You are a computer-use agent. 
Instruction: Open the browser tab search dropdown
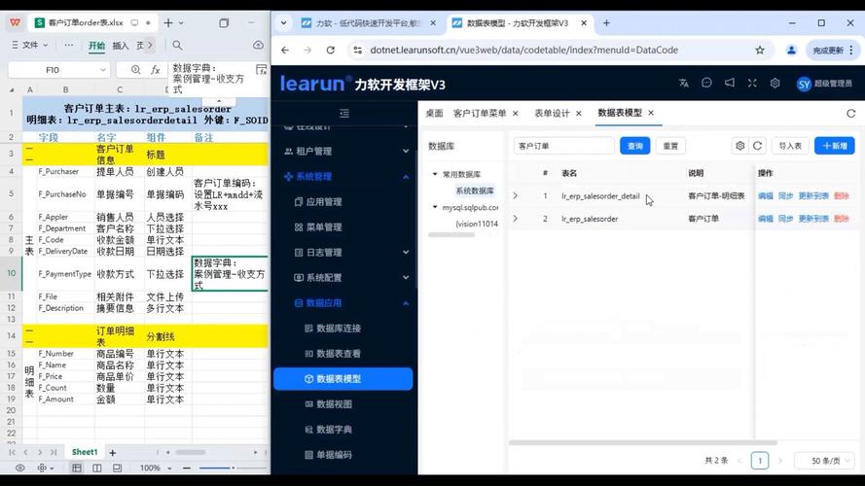(x=283, y=23)
